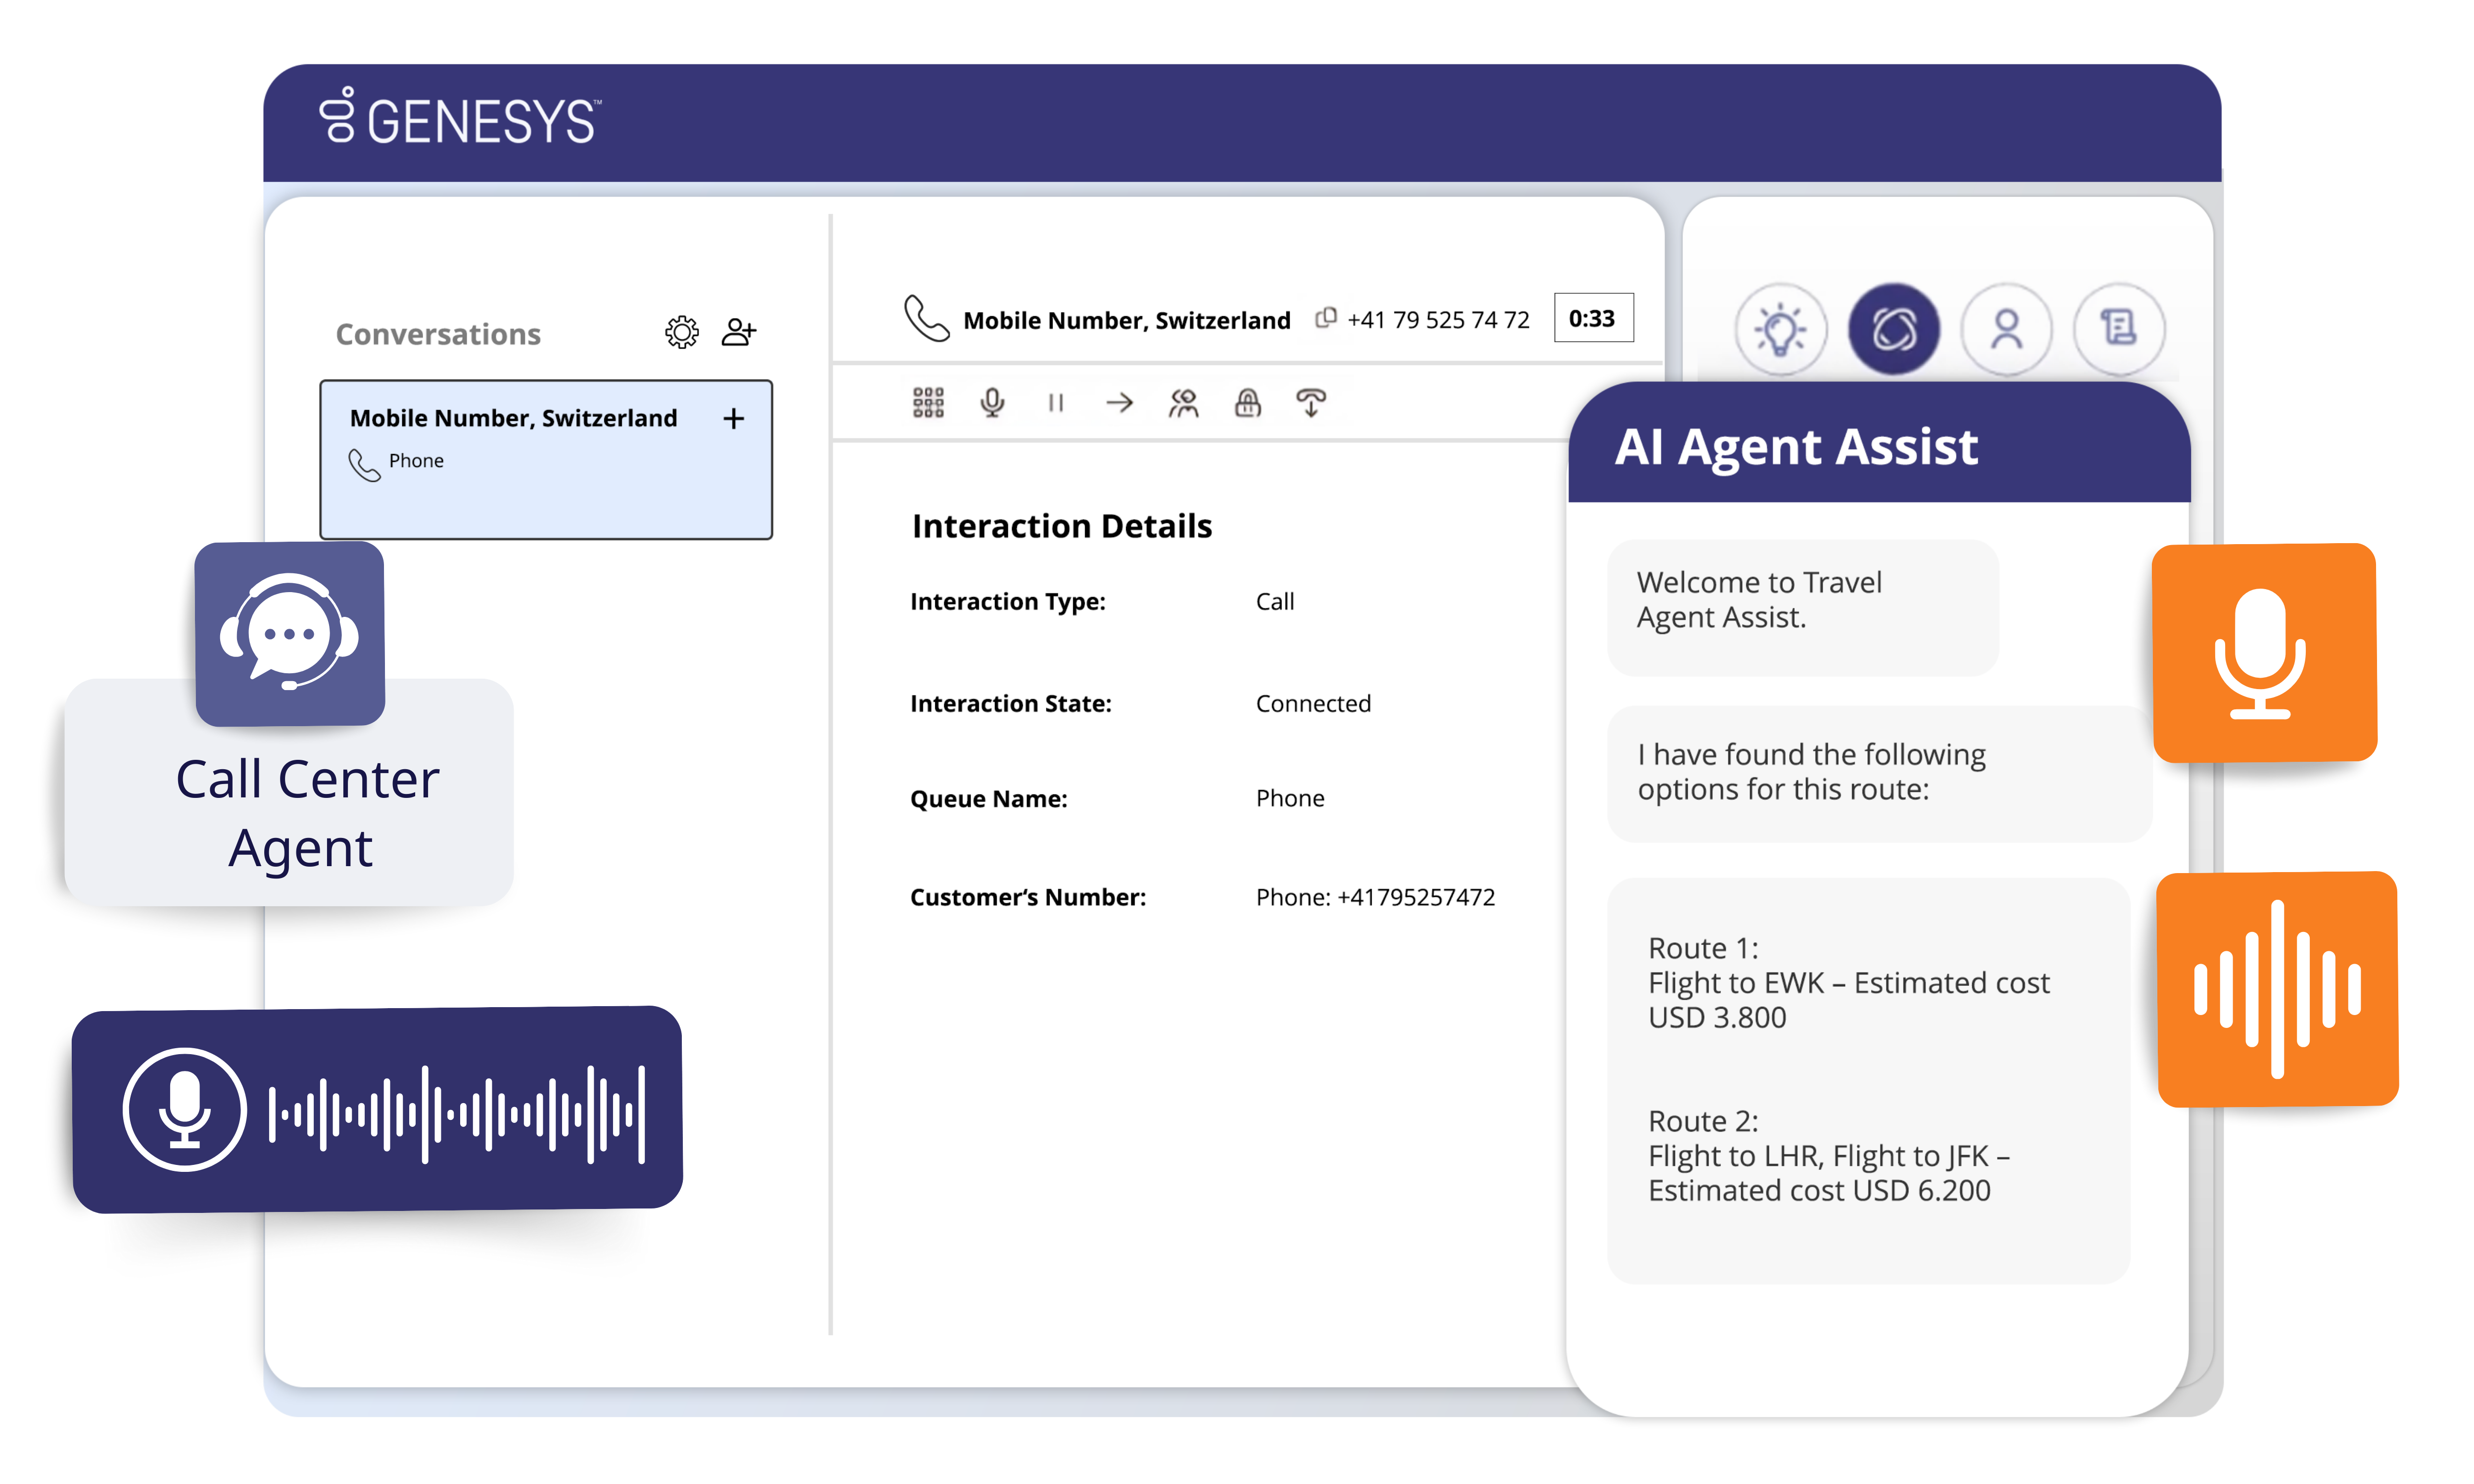Click the add contact icon beside Conversations

pyautogui.click(x=738, y=332)
